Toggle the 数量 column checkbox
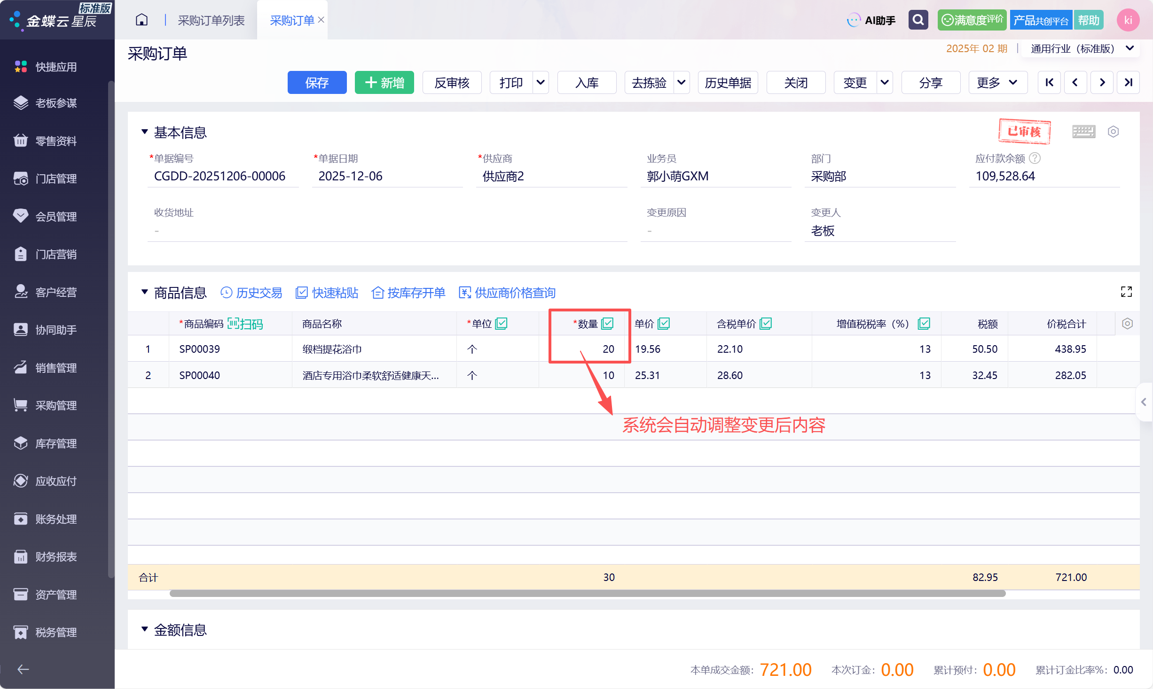Image resolution: width=1153 pixels, height=689 pixels. click(608, 323)
